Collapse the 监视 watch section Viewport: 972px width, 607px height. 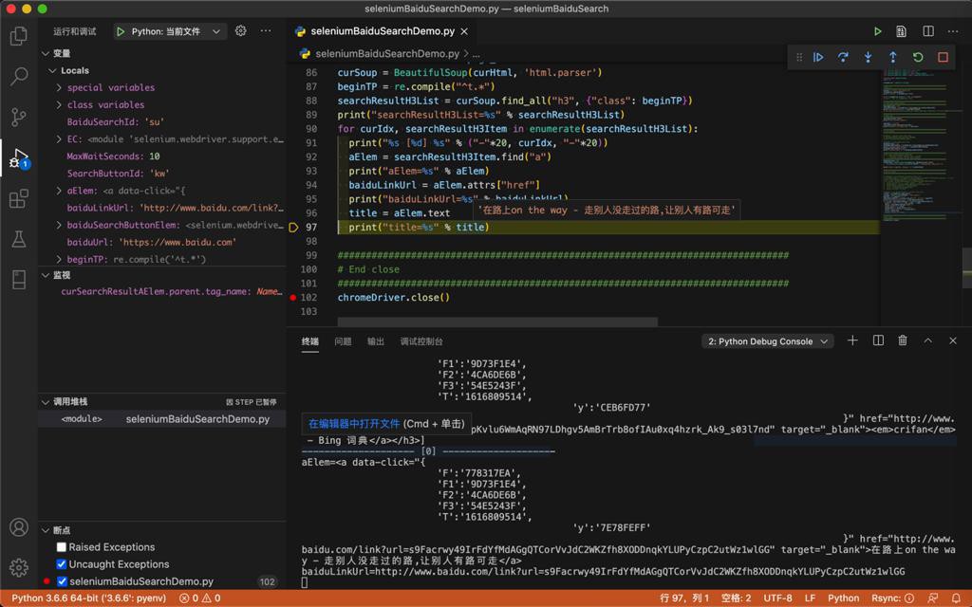point(46,275)
